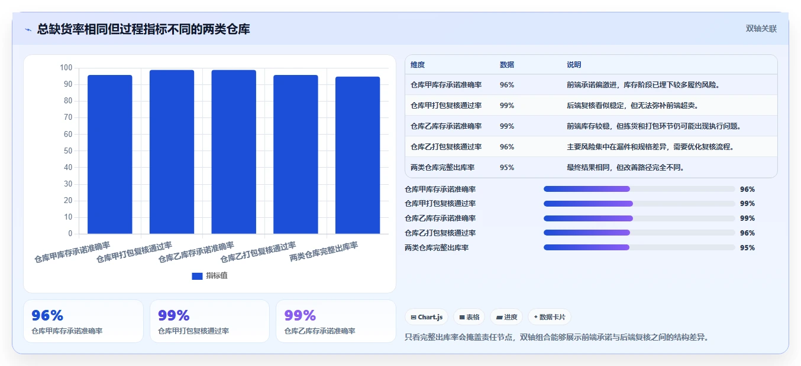
Task: Click the purple 99% 仓库乙库存承诺准确率 card
Action: (336, 321)
